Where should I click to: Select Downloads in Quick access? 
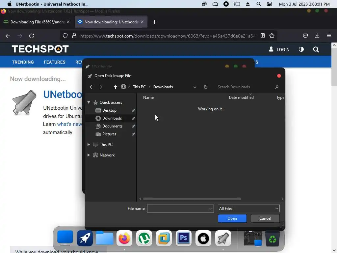[x=112, y=118]
